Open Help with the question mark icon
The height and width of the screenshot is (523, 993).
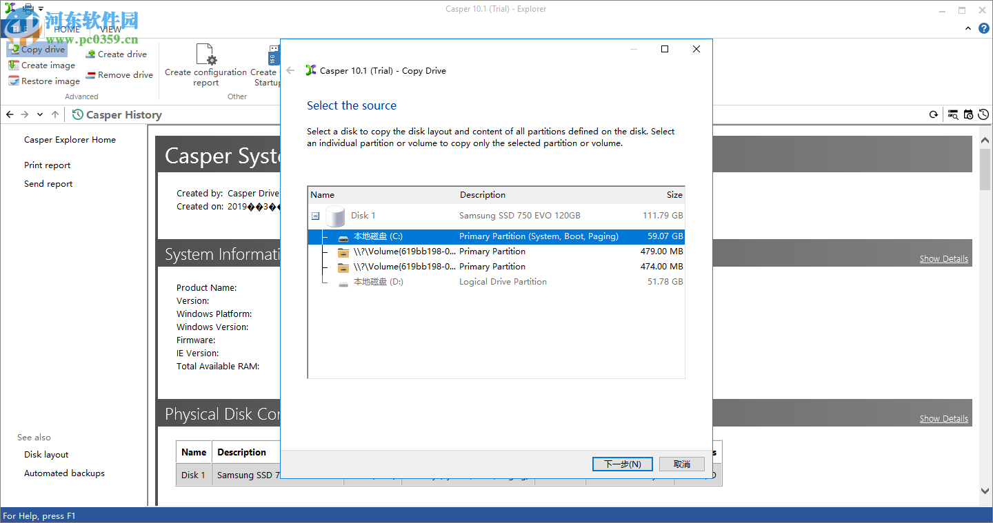[x=984, y=28]
